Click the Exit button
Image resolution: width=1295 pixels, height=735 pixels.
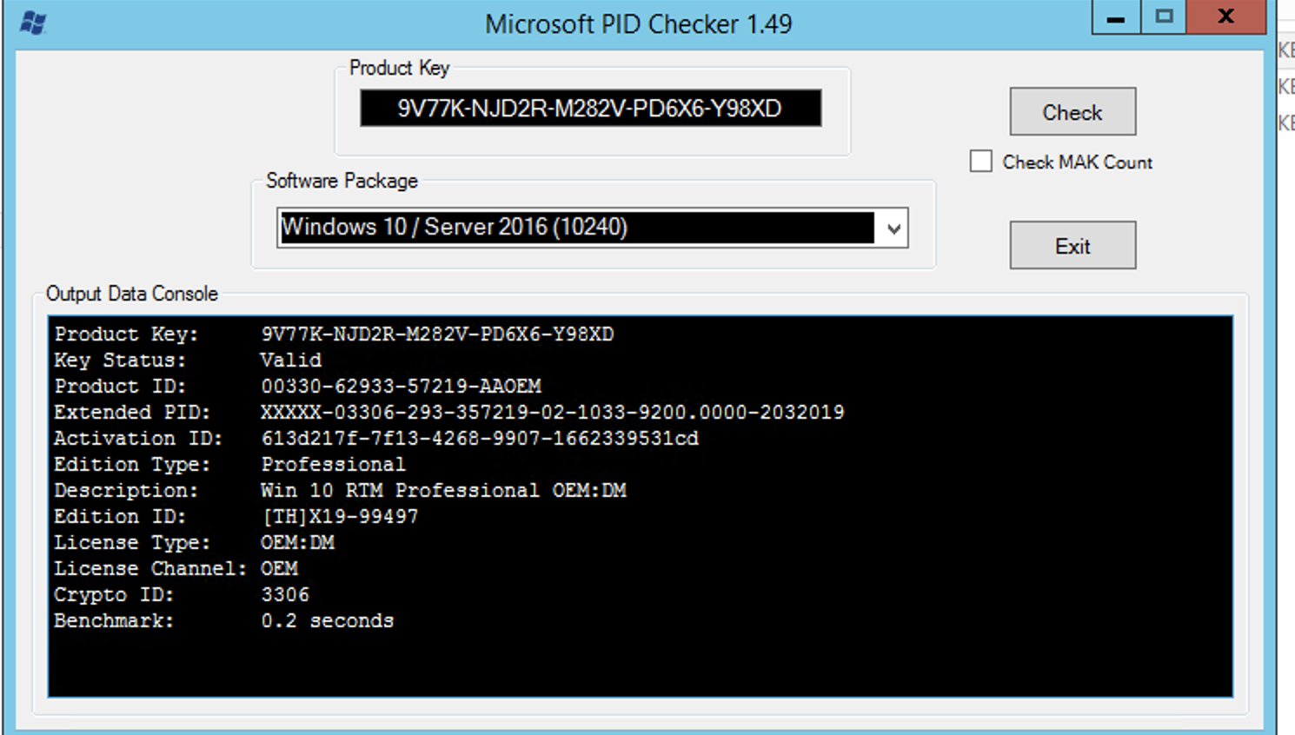coord(1073,245)
